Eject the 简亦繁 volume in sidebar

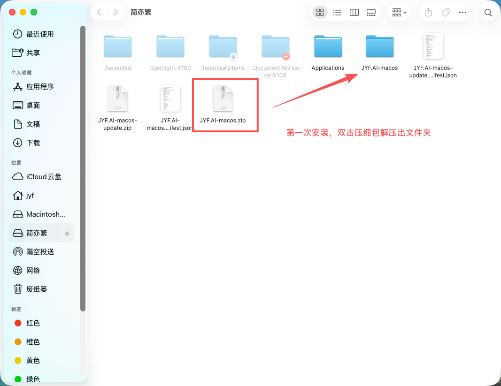click(67, 233)
